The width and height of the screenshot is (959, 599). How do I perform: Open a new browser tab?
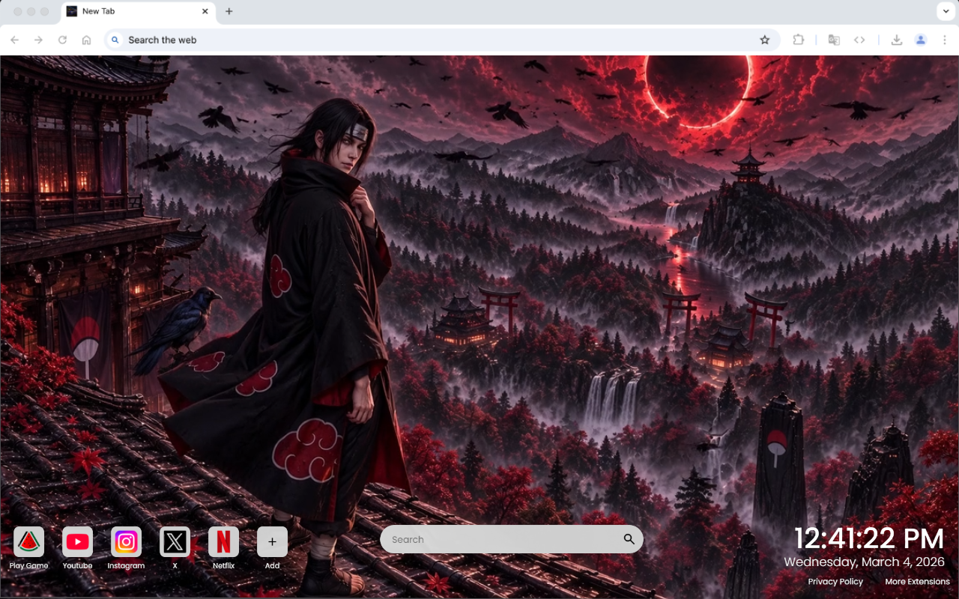pos(229,11)
